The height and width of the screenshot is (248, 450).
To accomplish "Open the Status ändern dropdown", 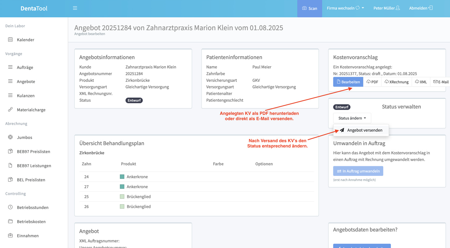I will [x=352, y=118].
